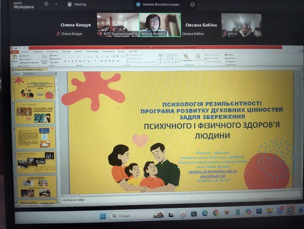
Task: Open screen-share more options (three dots)
Action: (x=192, y=5)
